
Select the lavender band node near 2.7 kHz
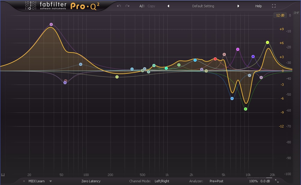[202, 69]
